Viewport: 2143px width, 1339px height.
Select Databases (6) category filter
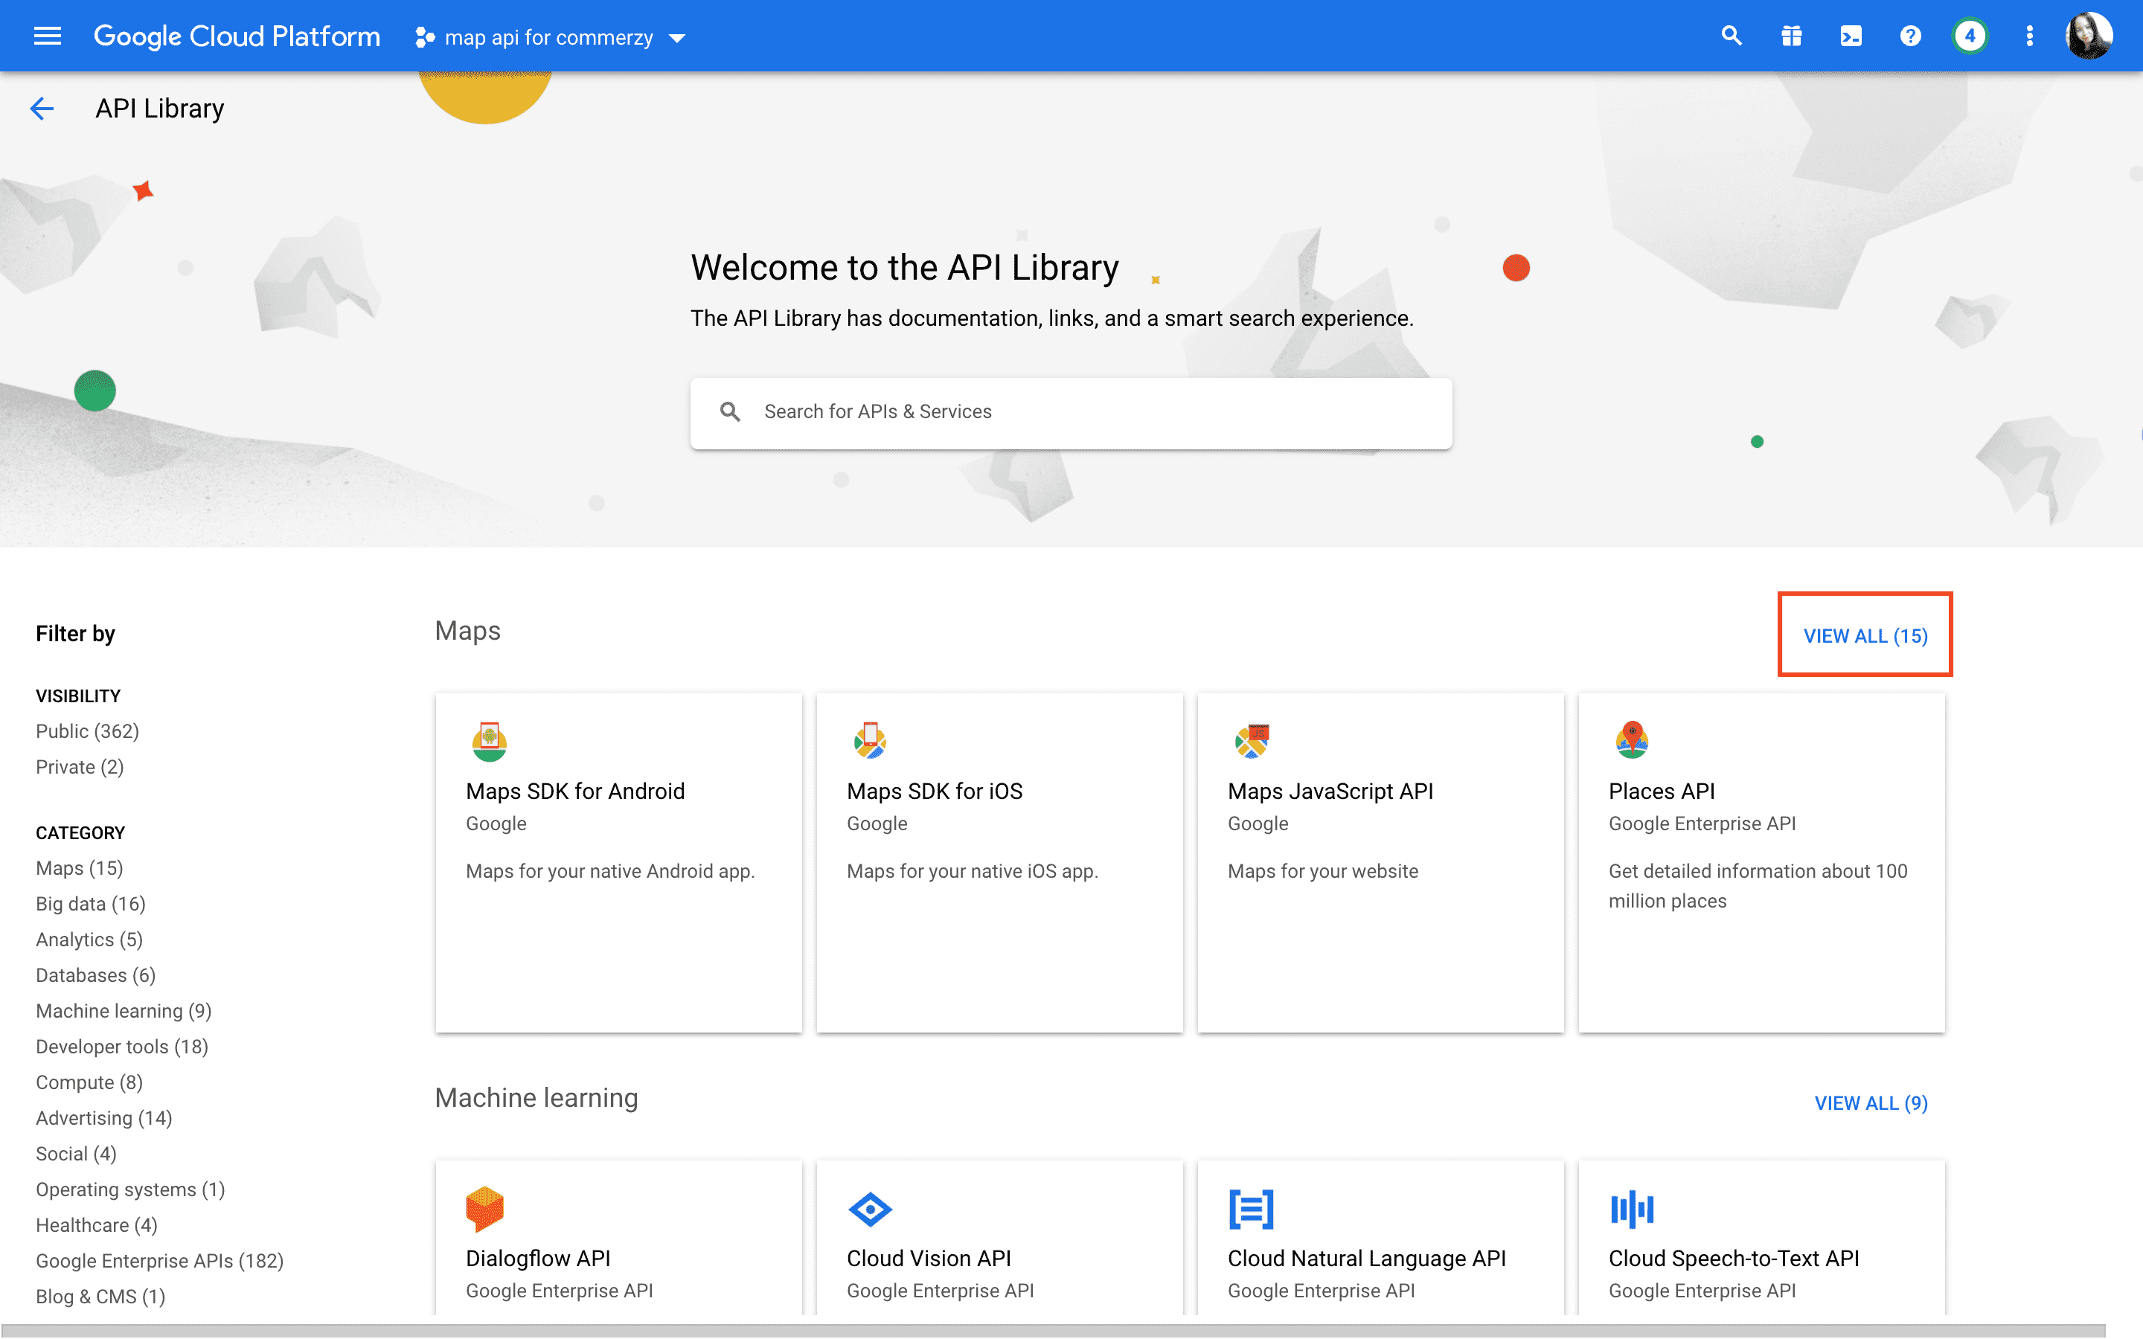pos(96,975)
